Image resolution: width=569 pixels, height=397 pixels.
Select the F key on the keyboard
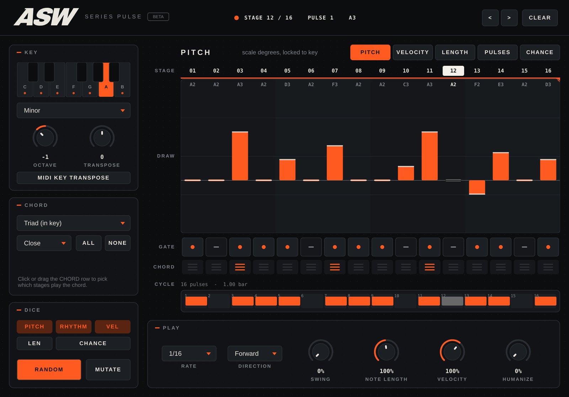(74, 88)
